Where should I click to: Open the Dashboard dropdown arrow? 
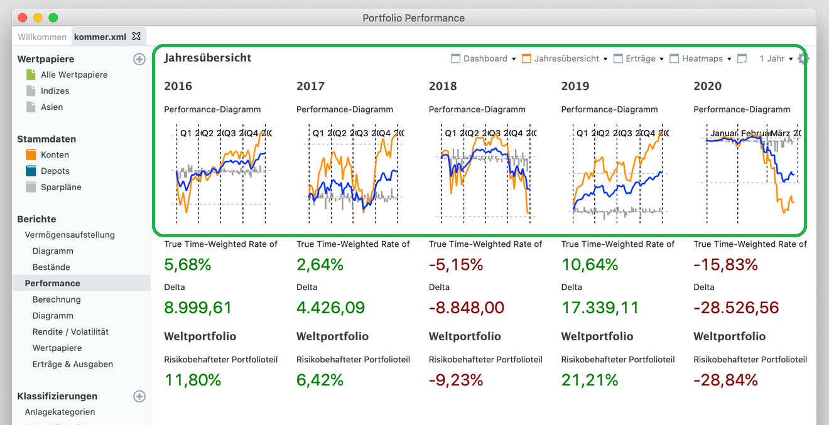pyautogui.click(x=514, y=59)
